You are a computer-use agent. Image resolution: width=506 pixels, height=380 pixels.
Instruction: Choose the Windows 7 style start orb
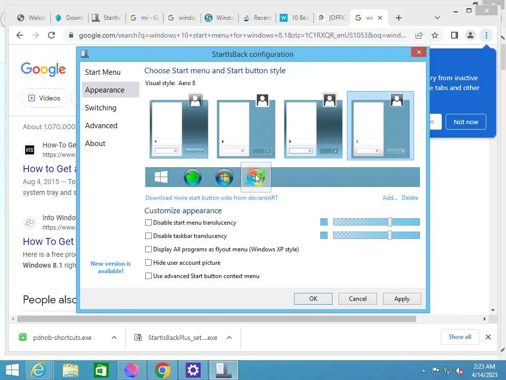pyautogui.click(x=224, y=177)
